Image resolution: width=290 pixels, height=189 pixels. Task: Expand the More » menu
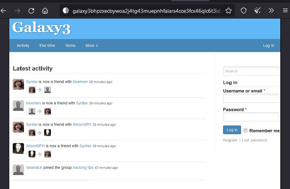coord(92,46)
